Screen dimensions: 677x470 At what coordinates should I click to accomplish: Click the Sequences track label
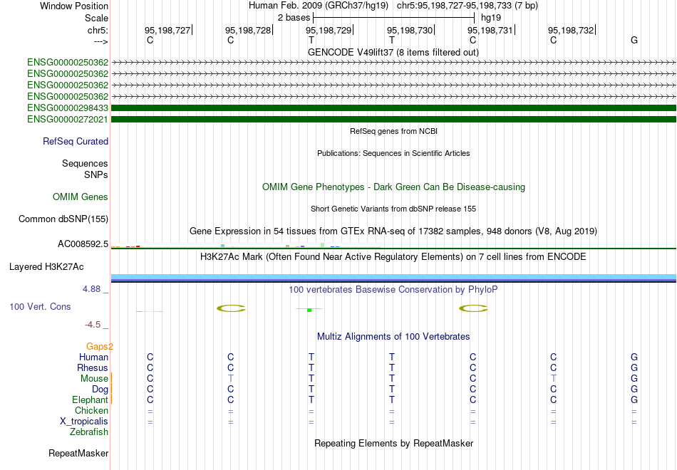point(85,164)
